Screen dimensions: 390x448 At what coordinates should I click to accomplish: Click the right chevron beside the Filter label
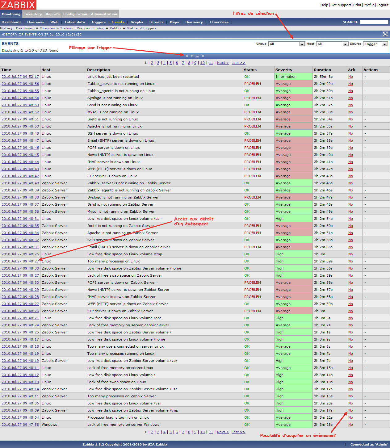click(x=203, y=56)
